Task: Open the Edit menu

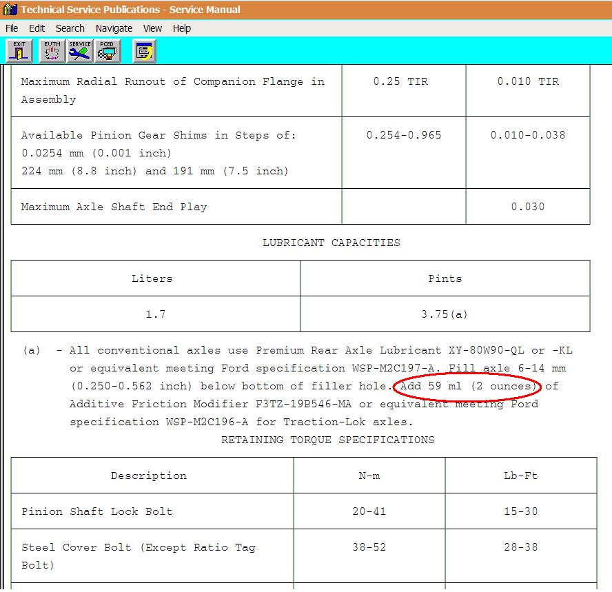Action: click(x=37, y=28)
